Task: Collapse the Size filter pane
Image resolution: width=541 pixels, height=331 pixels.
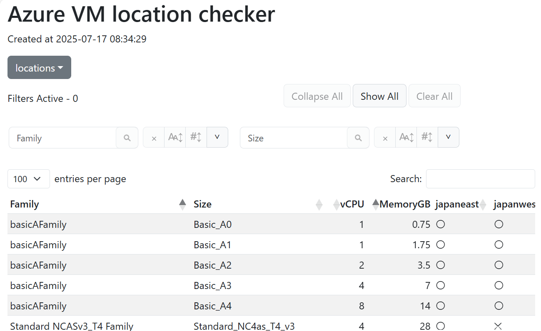Action: (x=448, y=137)
